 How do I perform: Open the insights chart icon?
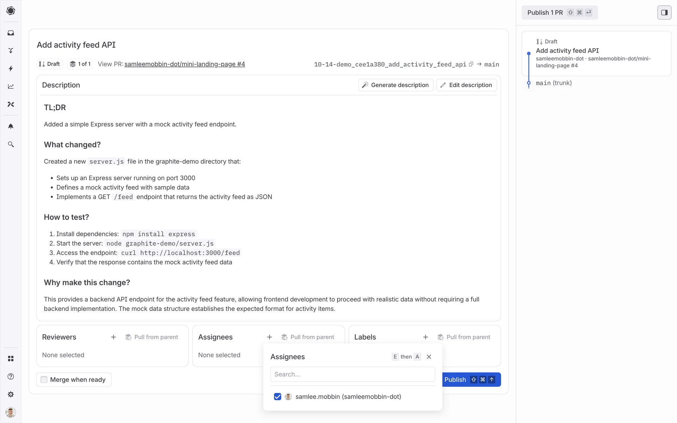pyautogui.click(x=11, y=86)
